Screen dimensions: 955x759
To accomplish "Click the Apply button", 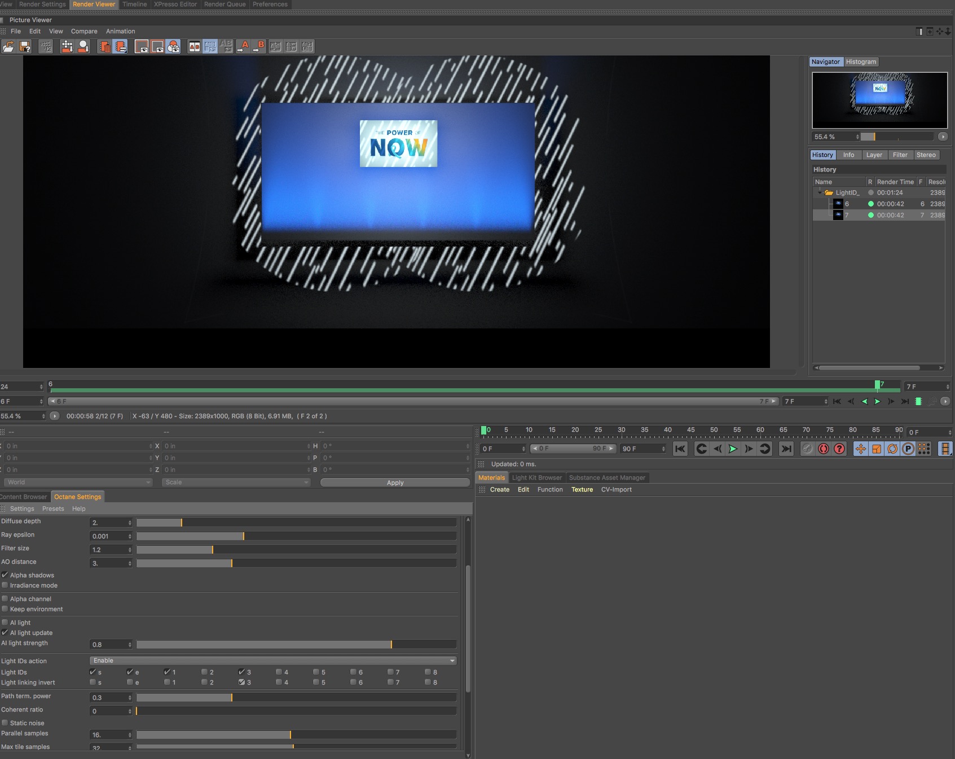I will click(395, 482).
